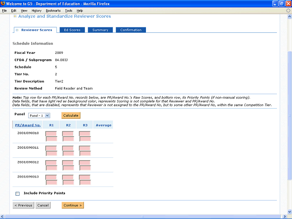This screenshot has width=292, height=219.
Task: Switch to the Reviewer Scores tab
Action: [35, 30]
